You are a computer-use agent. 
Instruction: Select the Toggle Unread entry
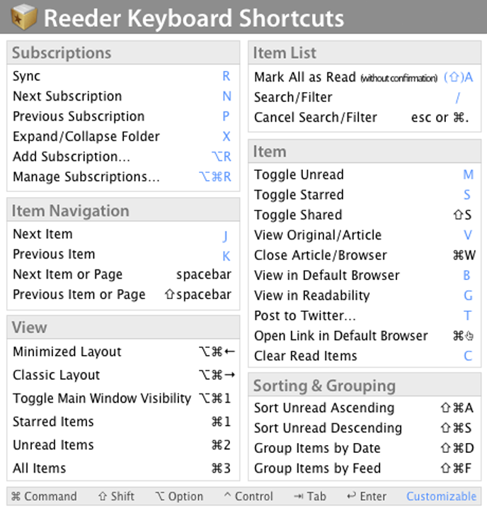click(x=299, y=175)
